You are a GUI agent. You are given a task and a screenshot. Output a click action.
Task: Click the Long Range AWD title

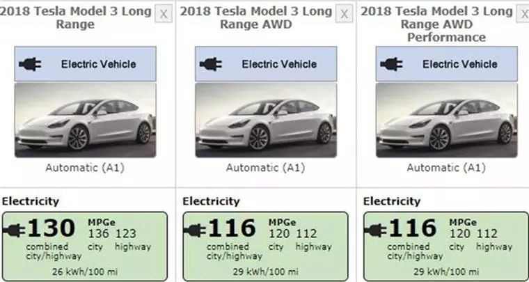[256, 17]
